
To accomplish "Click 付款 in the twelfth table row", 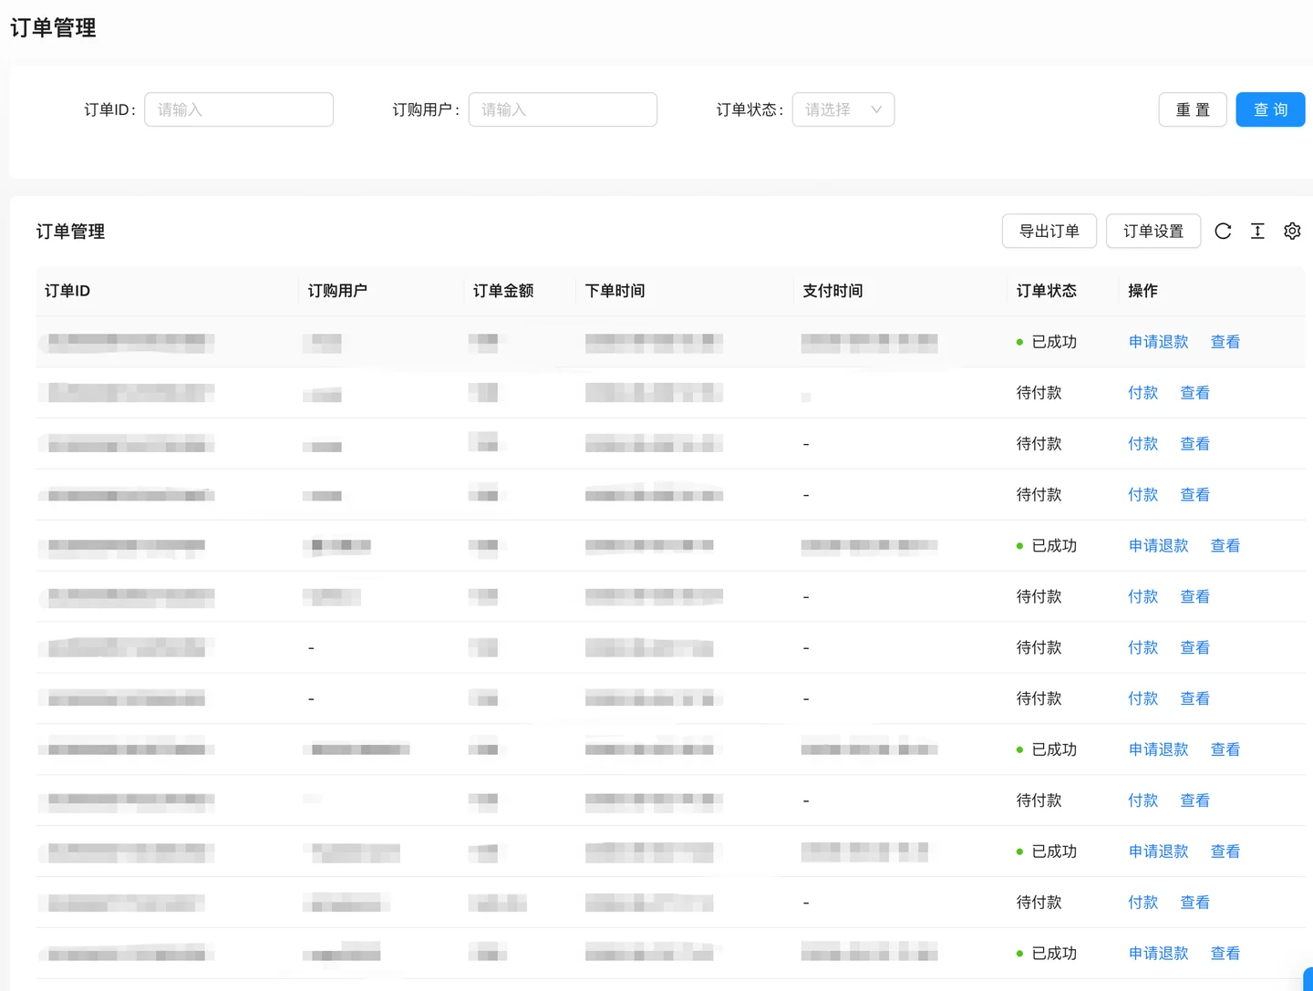I will tap(1143, 903).
